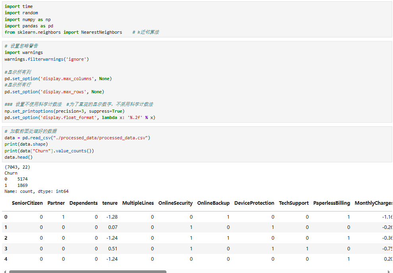Click the '# 设置忽略警告' comment
Screen dimensions: 393x273
tap(21, 46)
